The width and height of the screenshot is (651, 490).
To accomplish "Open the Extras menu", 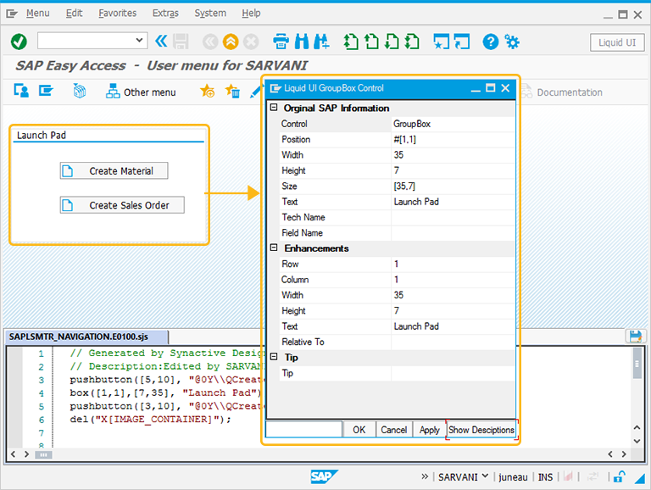I will [x=165, y=14].
